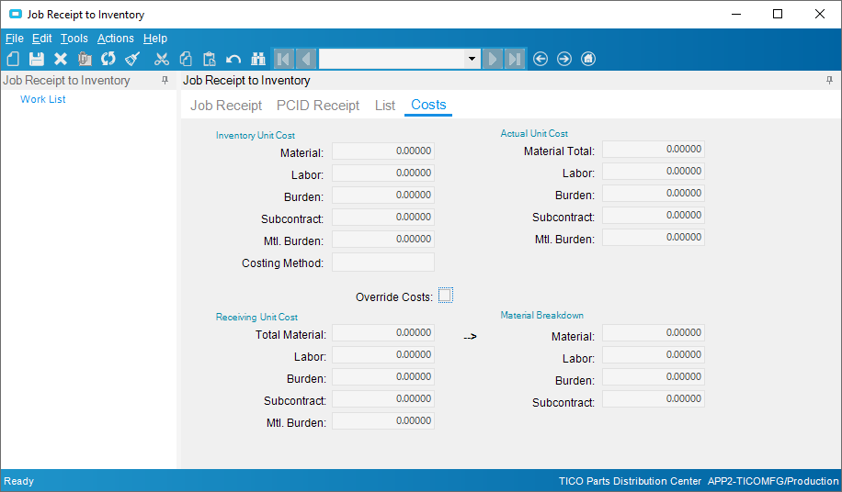Screen dimensions: 842x492
Task: Click the Material Breakdown Subcontract field
Action: pyautogui.click(x=653, y=398)
